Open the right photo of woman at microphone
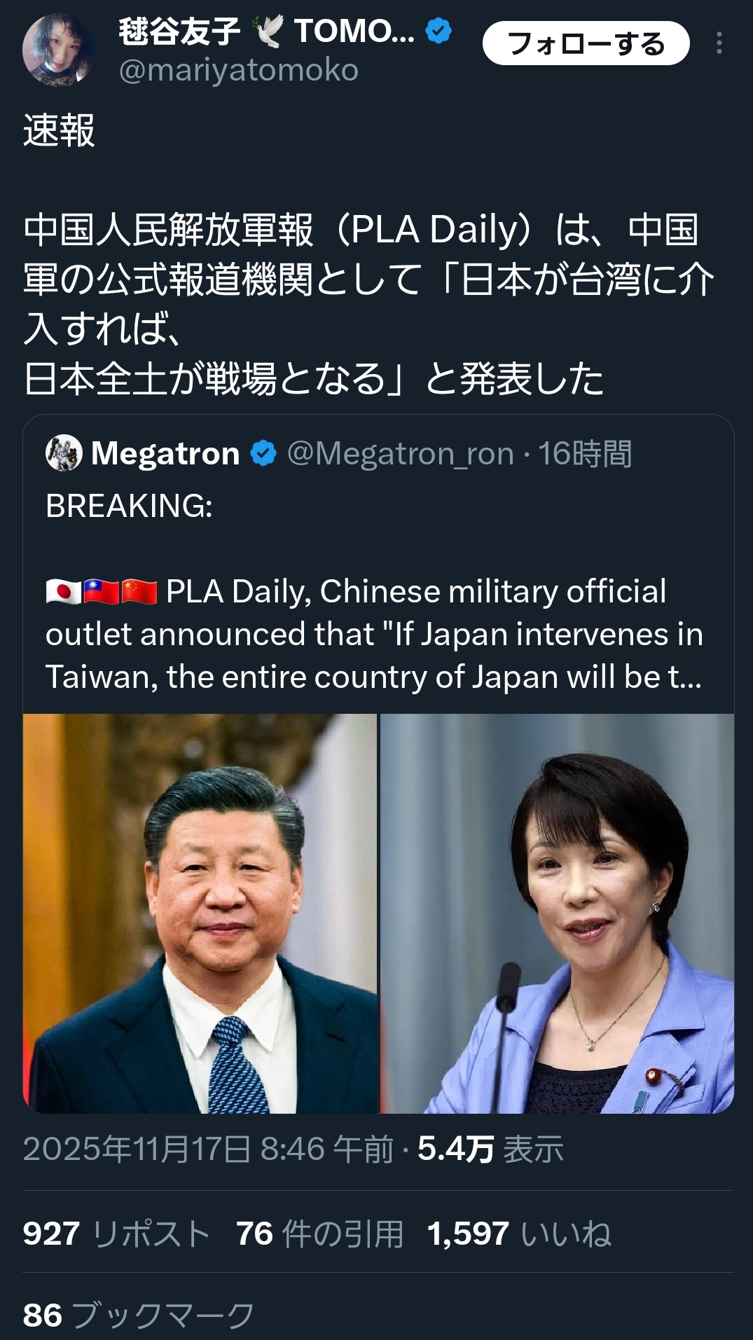 point(557,913)
